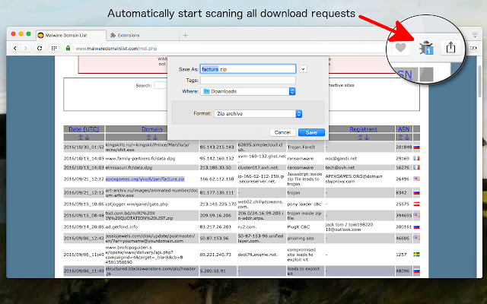The height and width of the screenshot is (304, 487).
Task: Open the browser three-dot menu
Action: pos(473,35)
